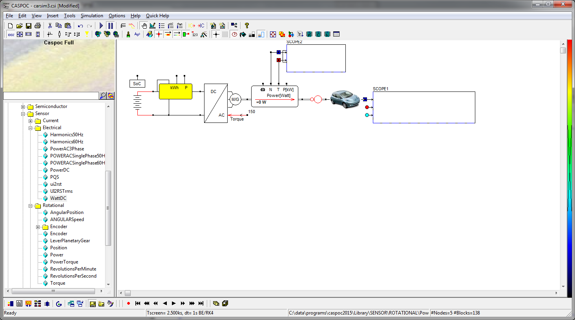Toggle the dotted grid display
The height and width of the screenshot is (320, 575).
[x=225, y=35]
